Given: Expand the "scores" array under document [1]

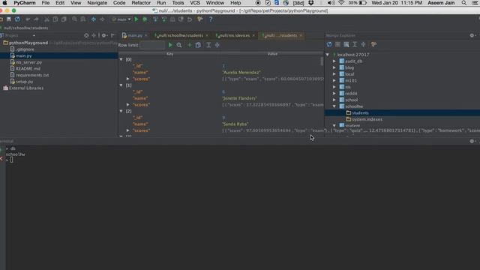Looking at the screenshot, I should [128, 104].
